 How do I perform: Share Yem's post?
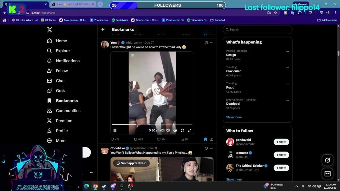coord(212,139)
